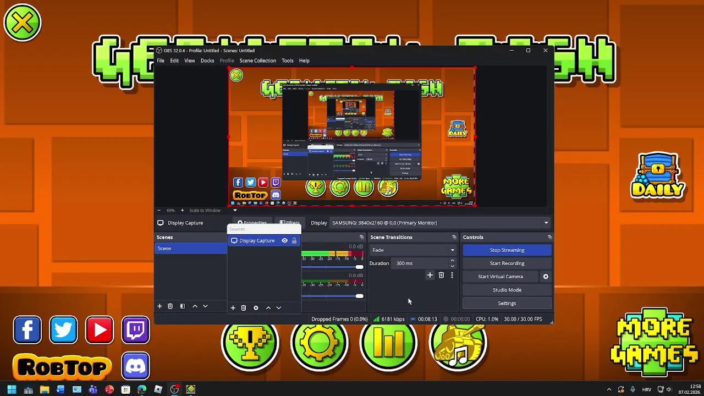Toggle Studio Mode
This screenshot has height=396, width=704.
[x=507, y=290]
